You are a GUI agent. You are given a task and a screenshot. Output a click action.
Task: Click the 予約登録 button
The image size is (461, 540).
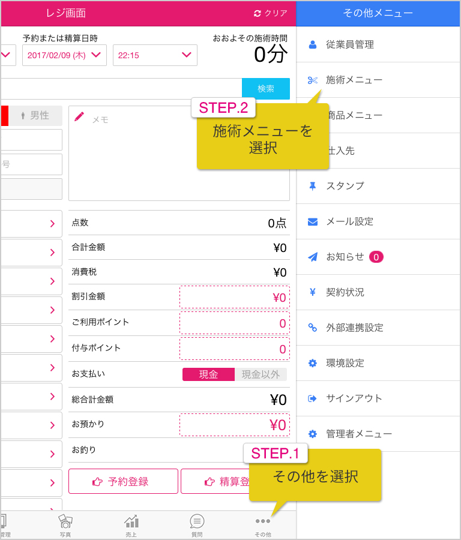click(123, 481)
